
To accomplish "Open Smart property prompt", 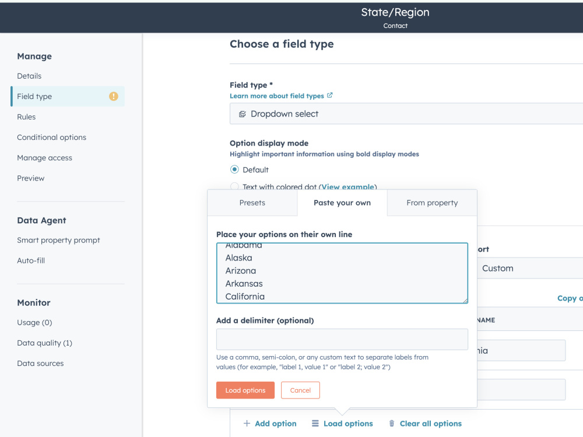I will click(58, 240).
